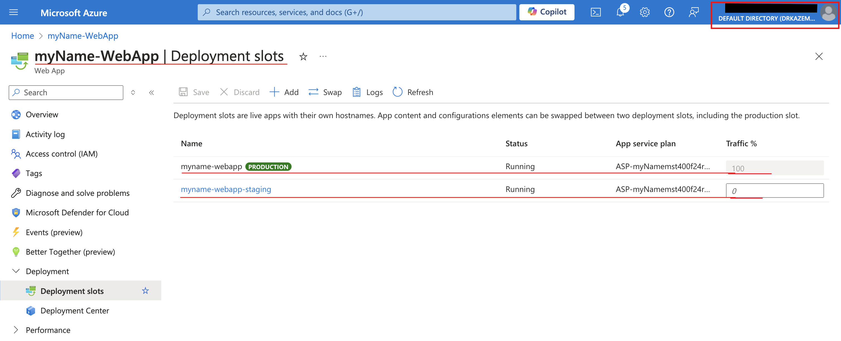Click the staging slot Traffic % field
This screenshot has width=841, height=341.
(x=775, y=191)
